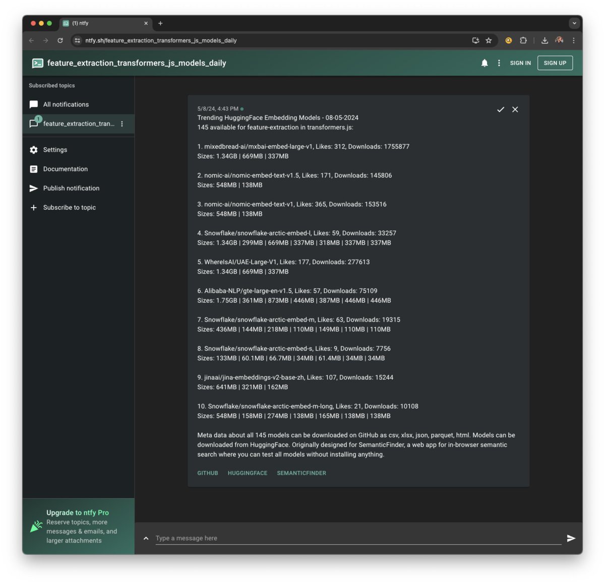This screenshot has width=605, height=584.
Task: Open the browser Extensions puzzle icon
Action: click(x=523, y=40)
